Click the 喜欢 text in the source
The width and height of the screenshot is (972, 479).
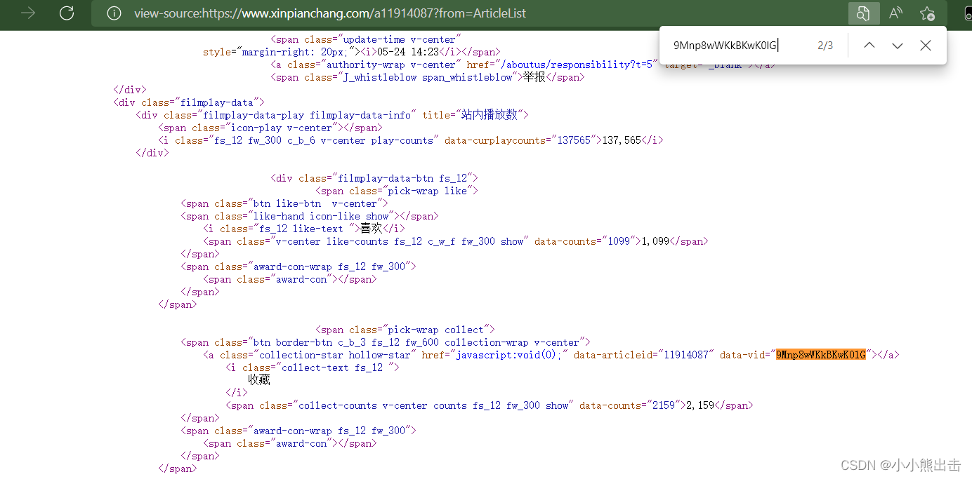click(372, 229)
